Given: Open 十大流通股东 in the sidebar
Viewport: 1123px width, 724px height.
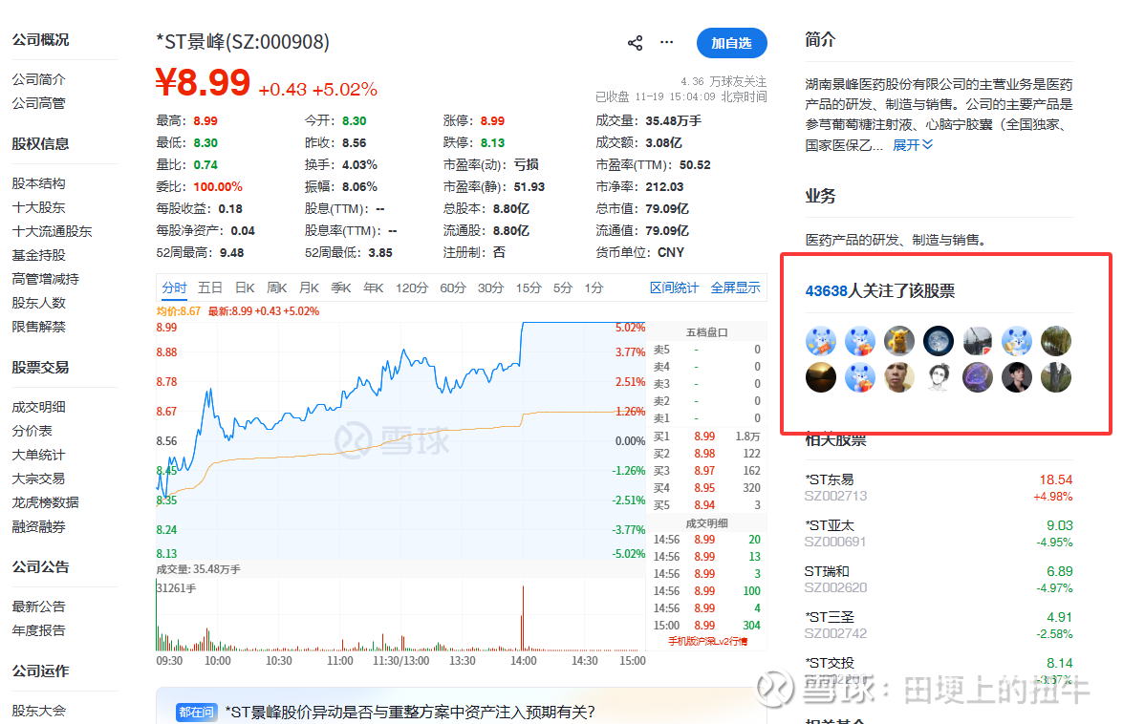Looking at the screenshot, I should 53,231.
